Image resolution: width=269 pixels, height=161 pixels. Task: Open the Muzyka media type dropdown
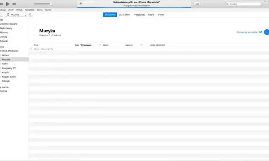pos(16,15)
